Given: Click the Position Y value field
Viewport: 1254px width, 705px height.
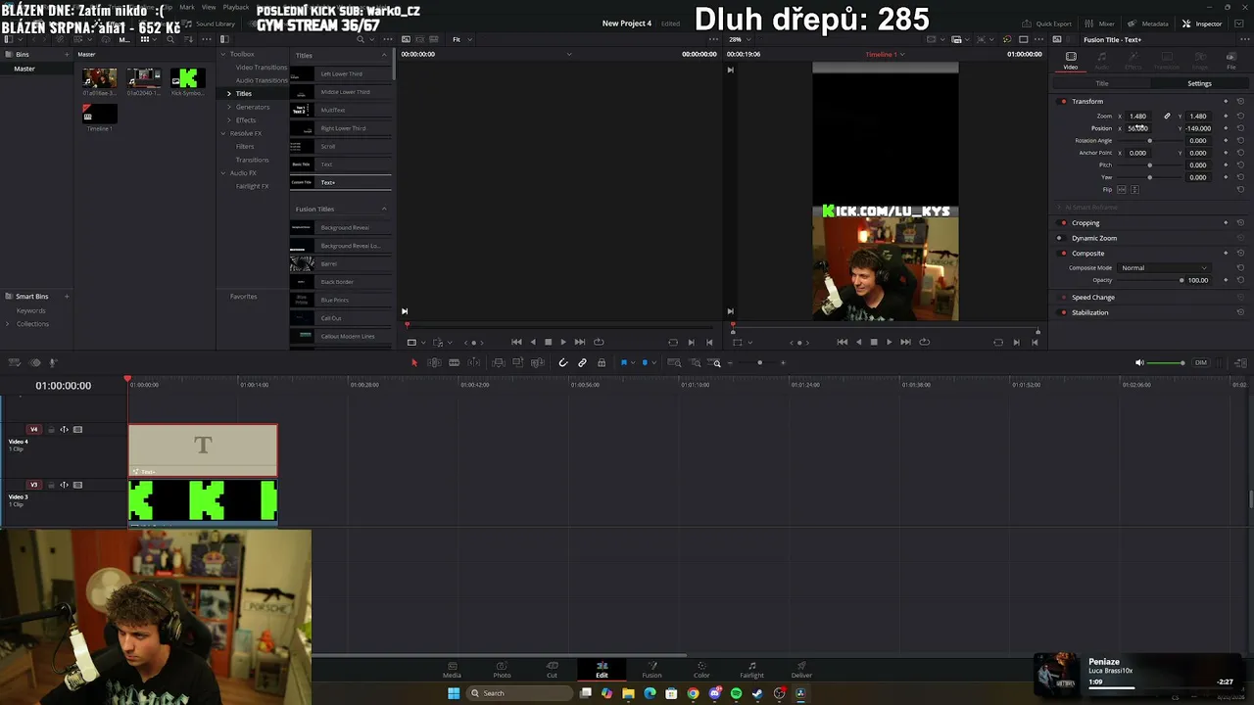Looking at the screenshot, I should [x=1198, y=128].
